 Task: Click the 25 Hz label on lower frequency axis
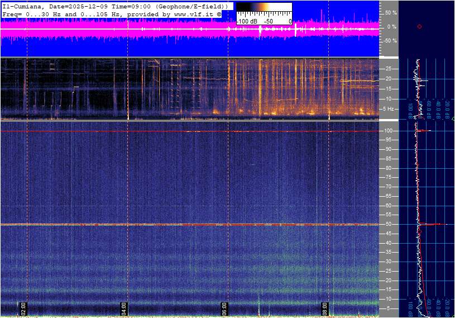389,272
